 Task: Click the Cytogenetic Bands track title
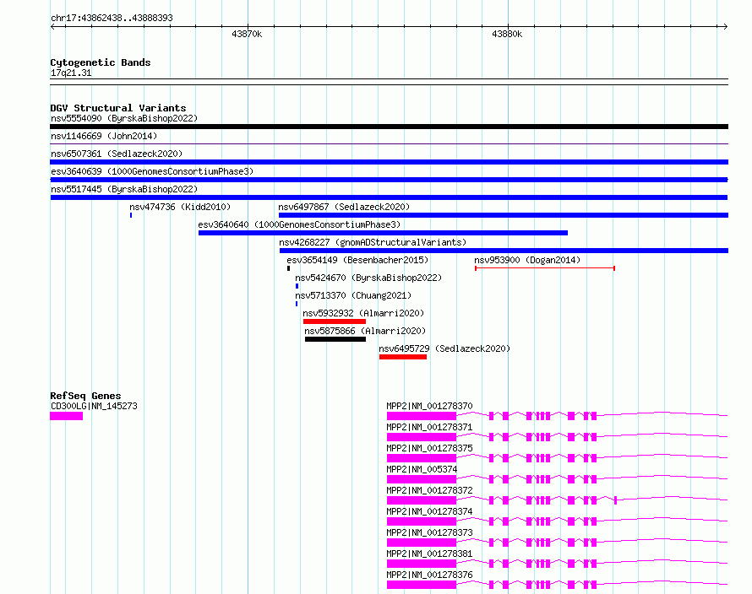pos(101,62)
